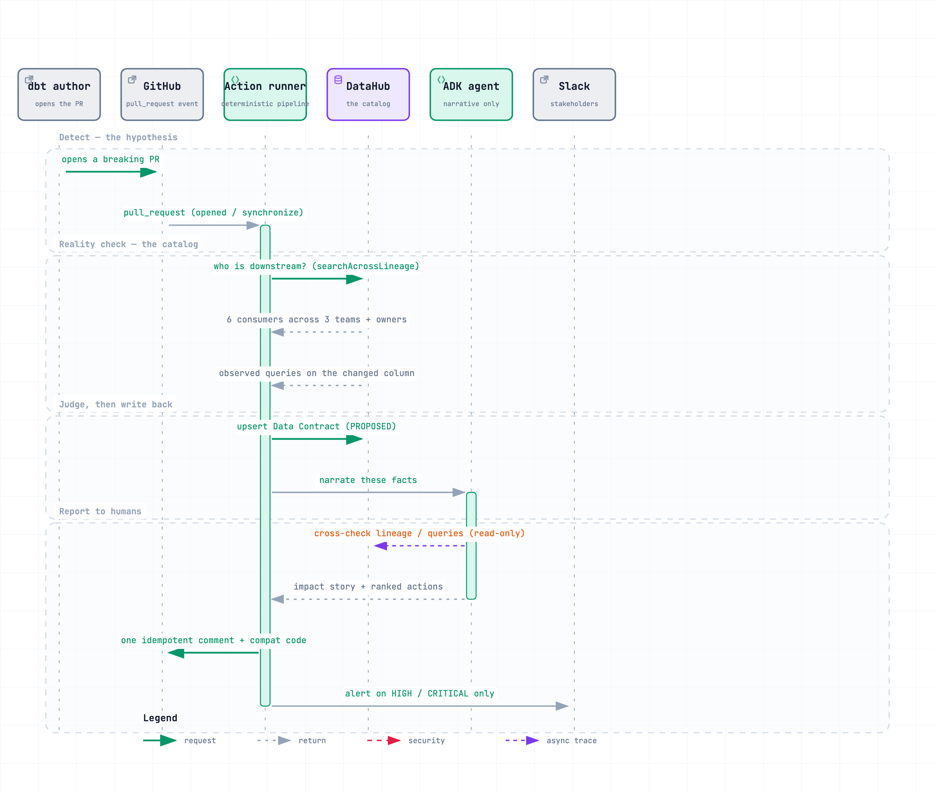
Task: Click the gray dashed return arrow in legend
Action: (x=274, y=740)
